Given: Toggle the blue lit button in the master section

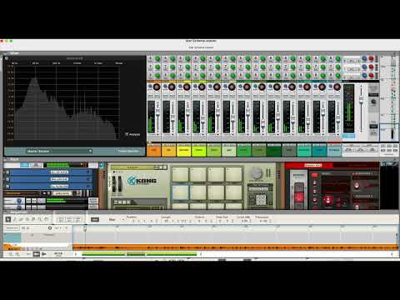Looking at the screenshot, I should tap(348, 136).
